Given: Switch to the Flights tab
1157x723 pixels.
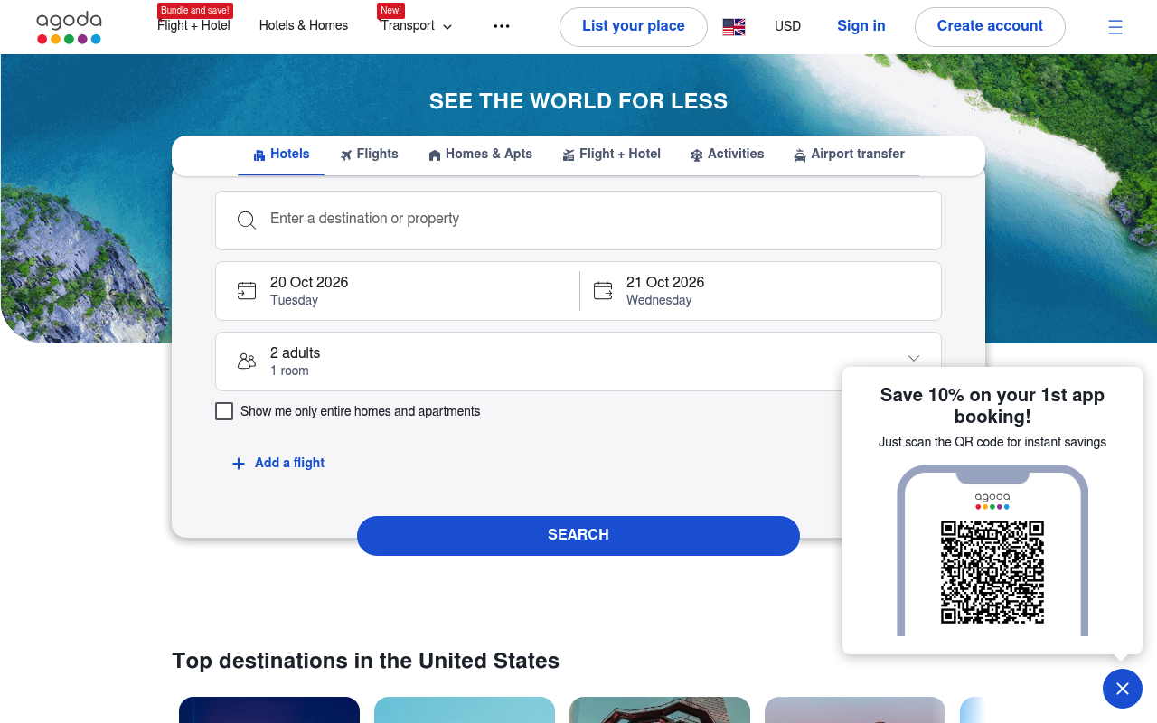Looking at the screenshot, I should click(369, 155).
